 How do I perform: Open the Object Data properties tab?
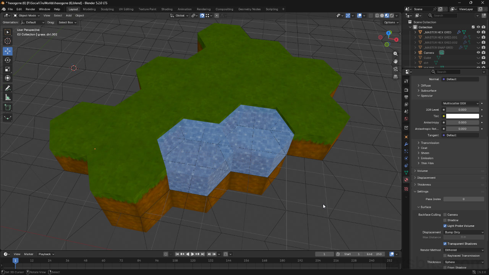(406, 173)
